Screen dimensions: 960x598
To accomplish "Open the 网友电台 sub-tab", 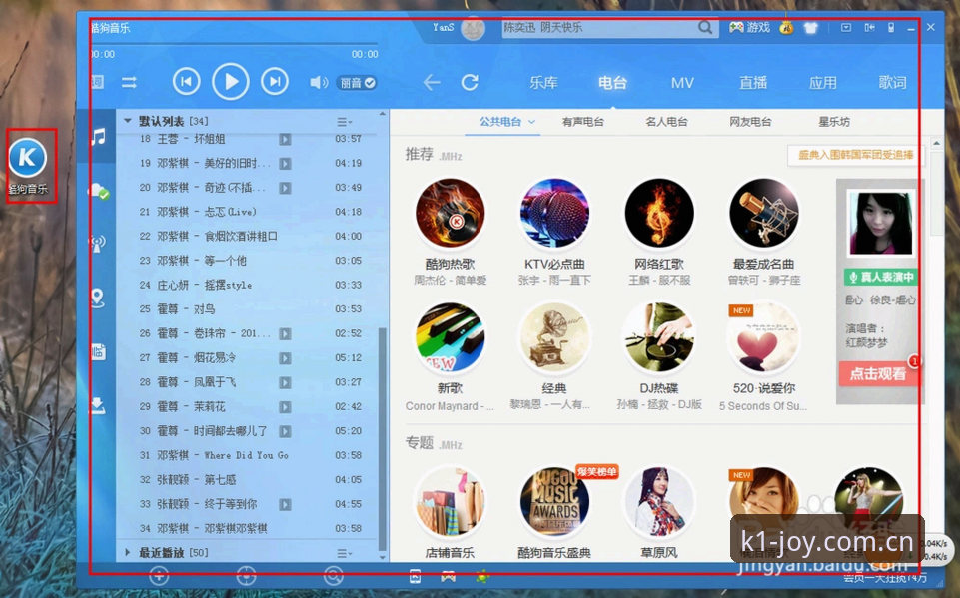I will coord(750,122).
